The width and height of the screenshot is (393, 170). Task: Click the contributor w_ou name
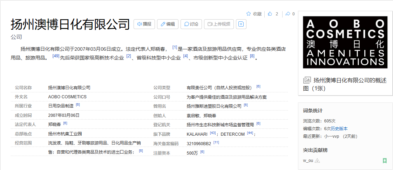point(308,161)
